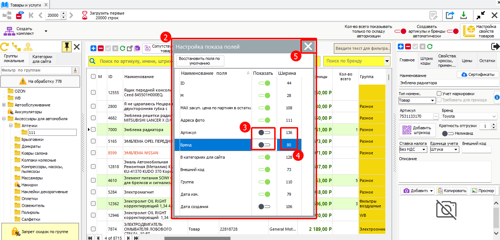Click На обработку 778 button
The height and width of the screenshot is (240, 500).
click(40, 81)
